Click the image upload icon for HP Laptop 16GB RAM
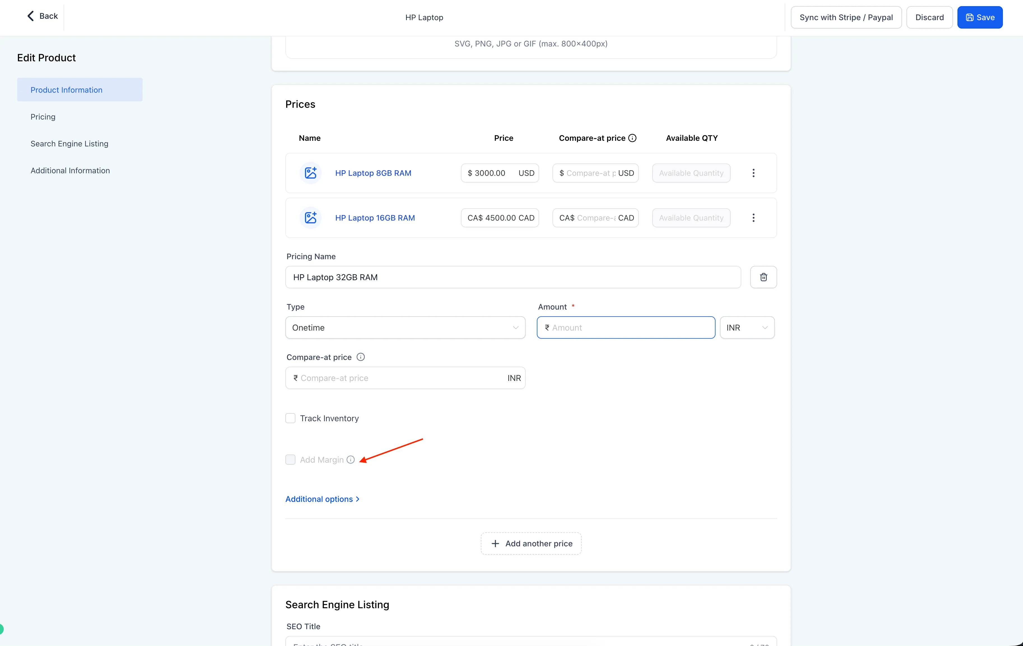Screen dimensions: 1023x646 pos(311,217)
